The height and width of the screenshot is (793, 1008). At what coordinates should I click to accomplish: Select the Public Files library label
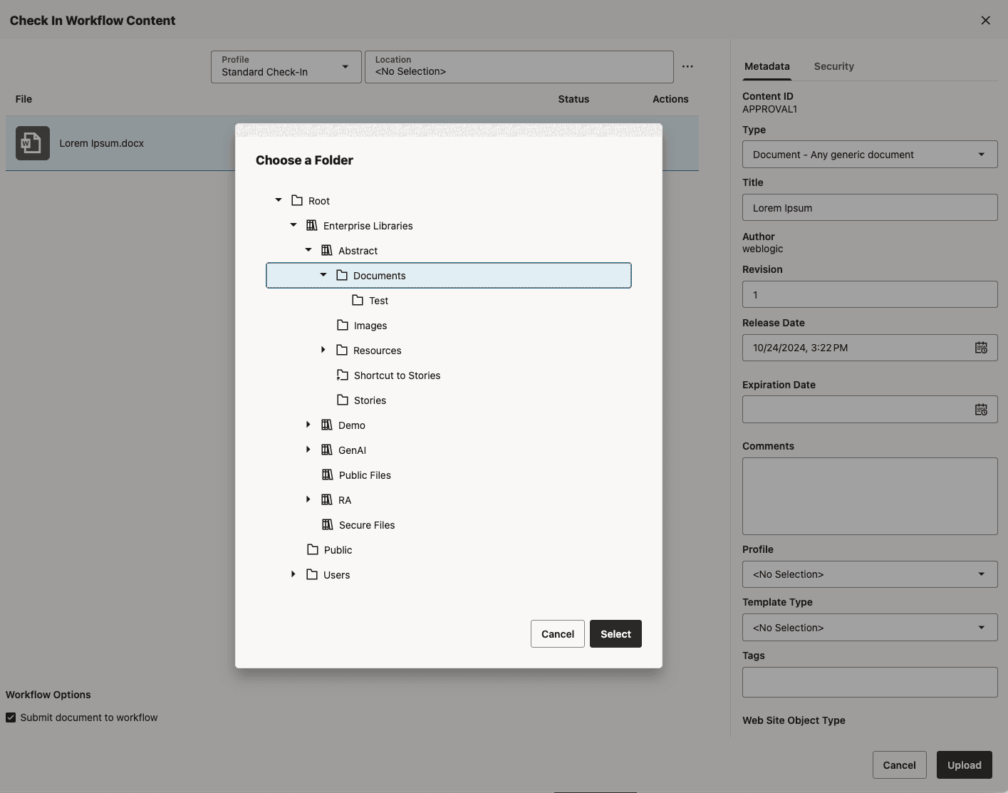point(365,475)
